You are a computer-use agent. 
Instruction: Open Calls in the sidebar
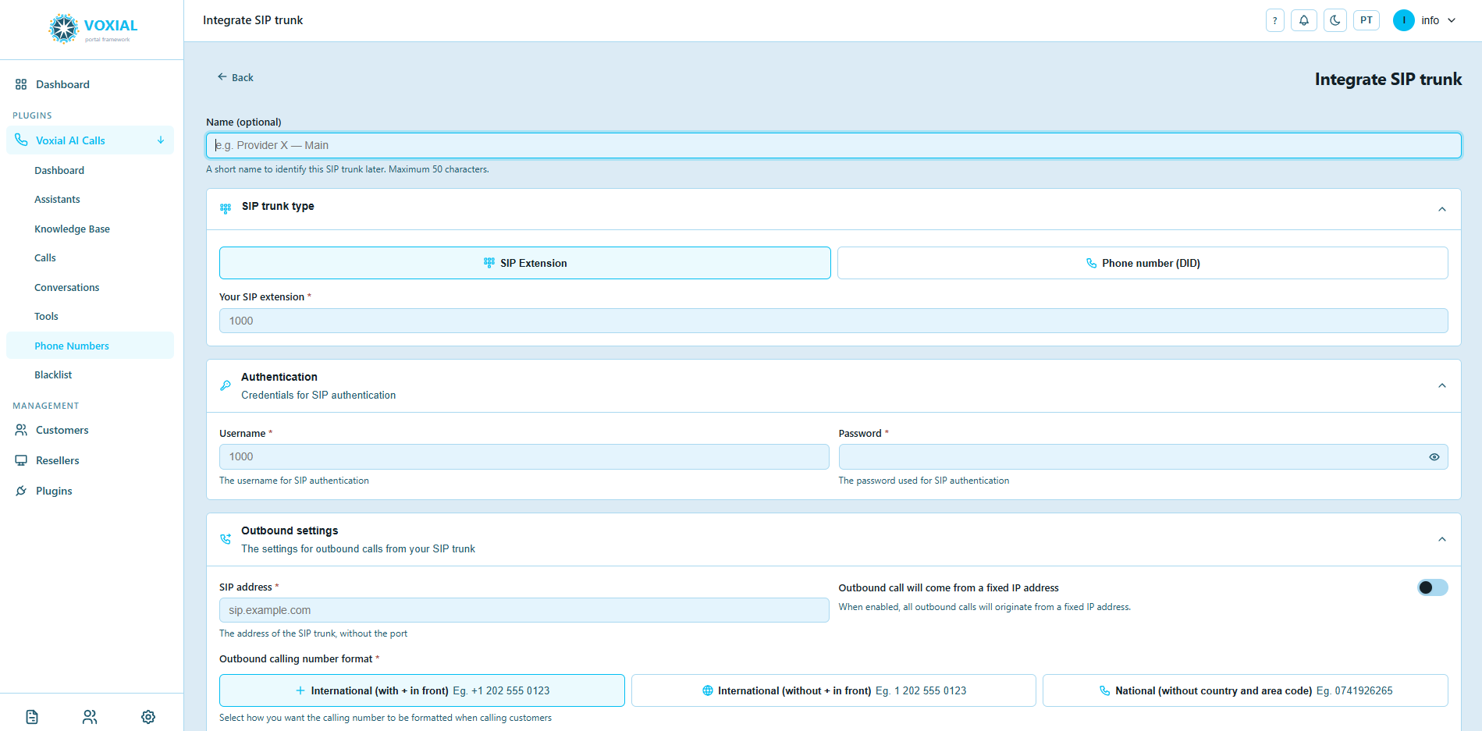coord(45,257)
